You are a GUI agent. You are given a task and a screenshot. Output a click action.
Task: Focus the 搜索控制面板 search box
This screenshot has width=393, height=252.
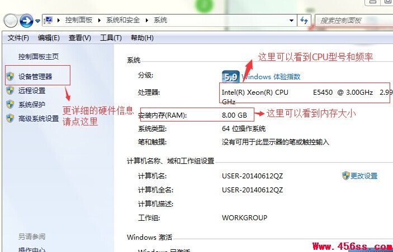coord(353,21)
